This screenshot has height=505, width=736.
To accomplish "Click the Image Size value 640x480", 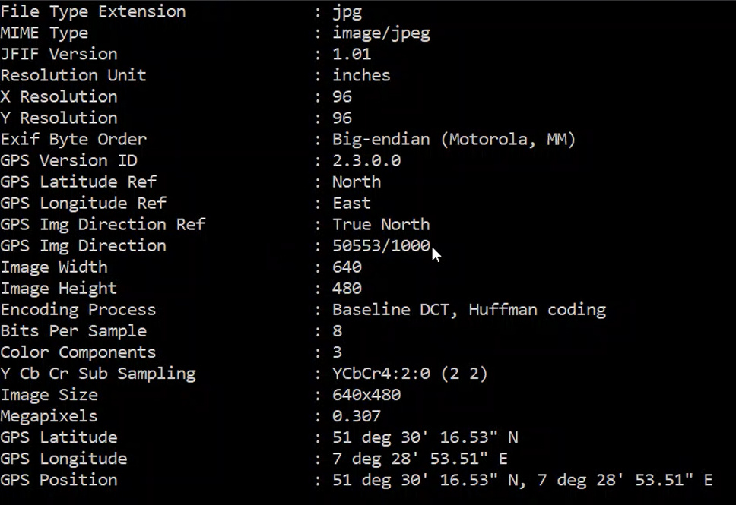I will coord(366,395).
